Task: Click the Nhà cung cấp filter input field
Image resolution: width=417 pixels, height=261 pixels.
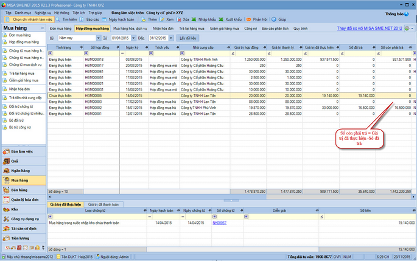Action: pyautogui.click(x=207, y=54)
